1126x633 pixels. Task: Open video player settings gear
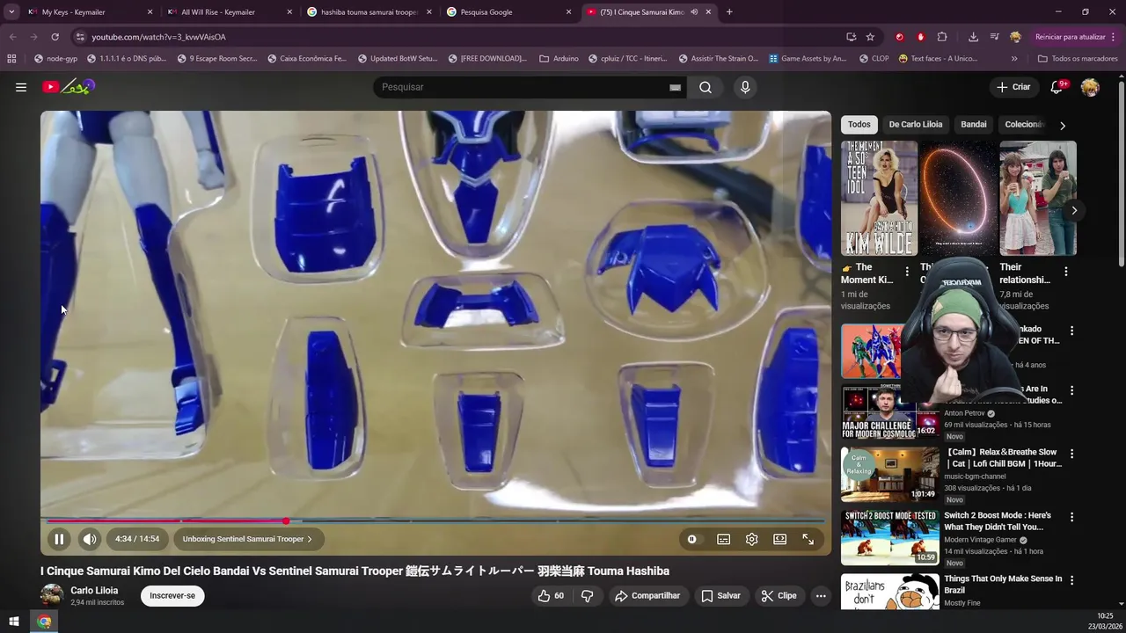[751, 539]
